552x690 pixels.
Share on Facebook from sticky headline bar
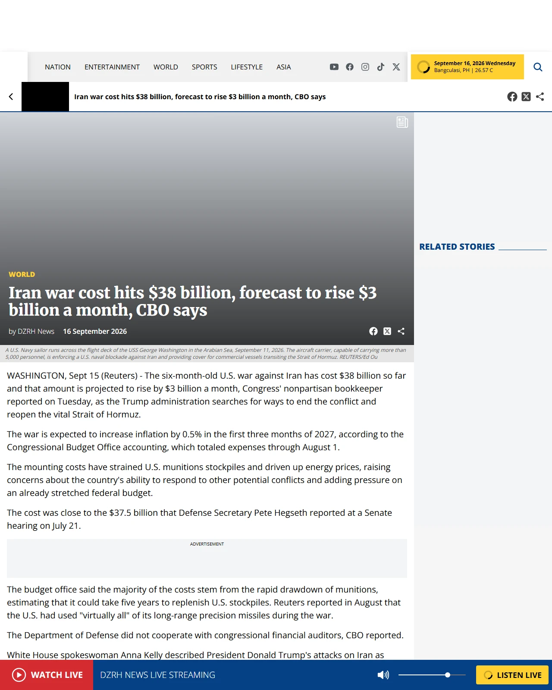(x=512, y=97)
